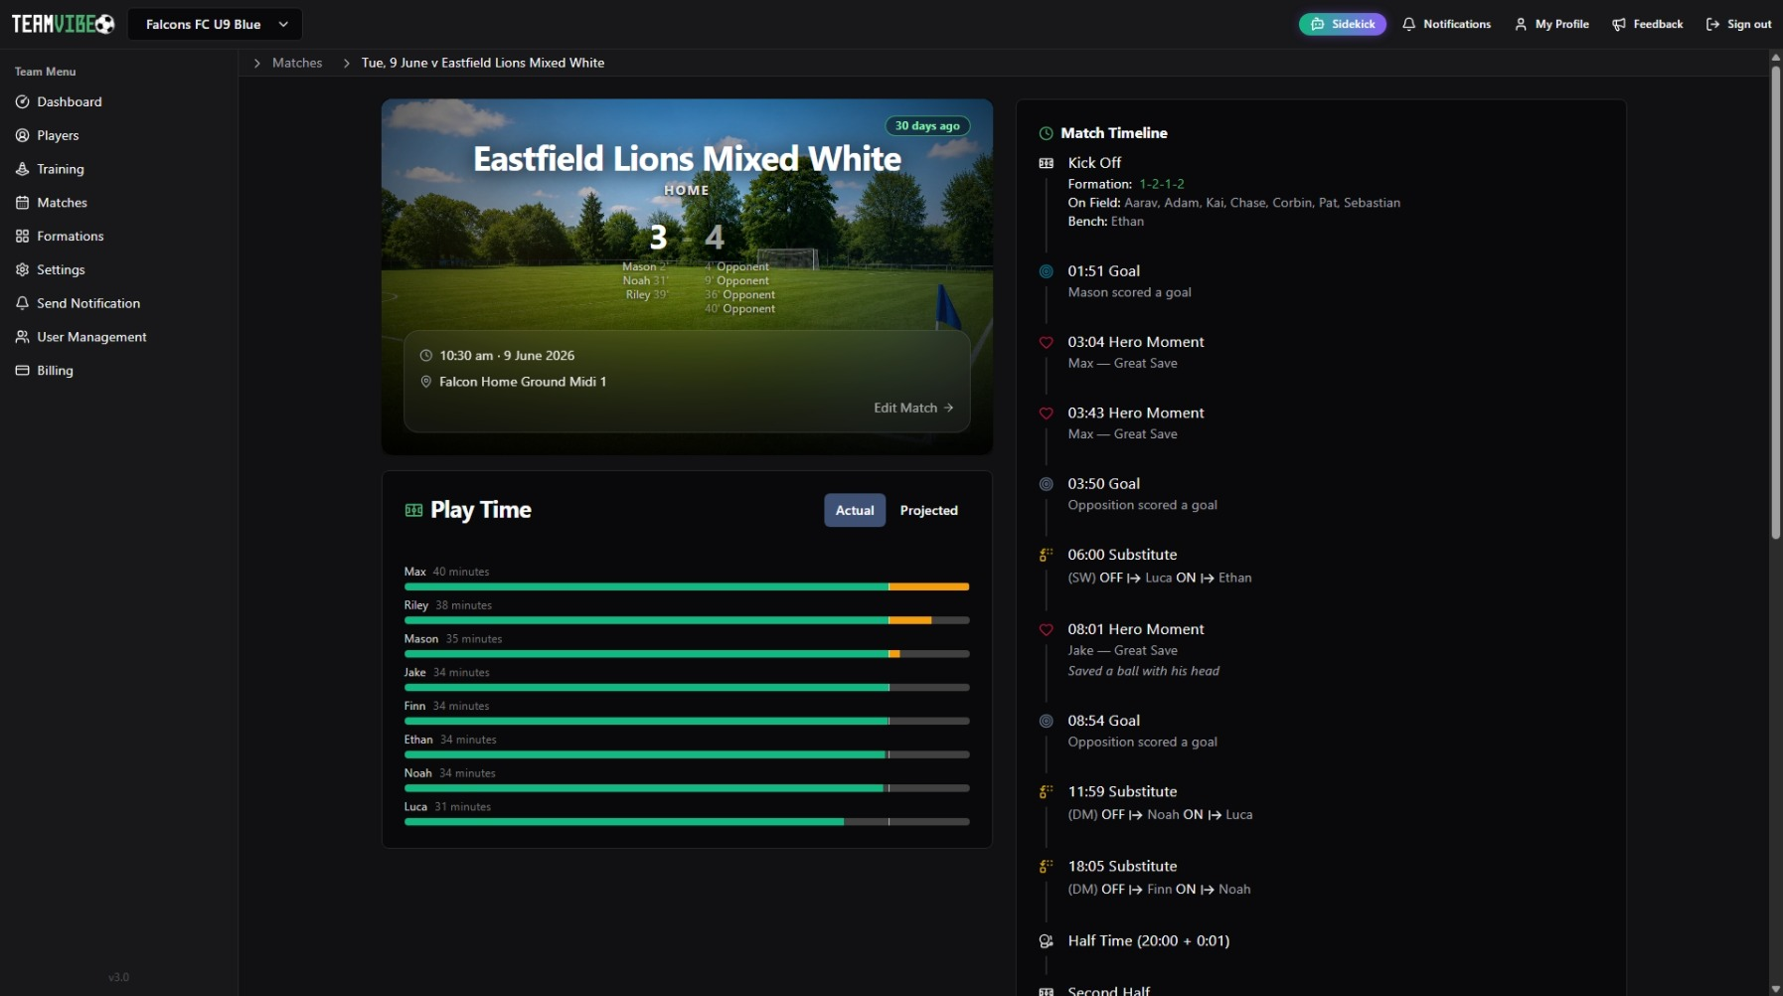Click the Half Time whistle icon
Viewport: 1783px width, 996px height.
pyautogui.click(x=1046, y=941)
